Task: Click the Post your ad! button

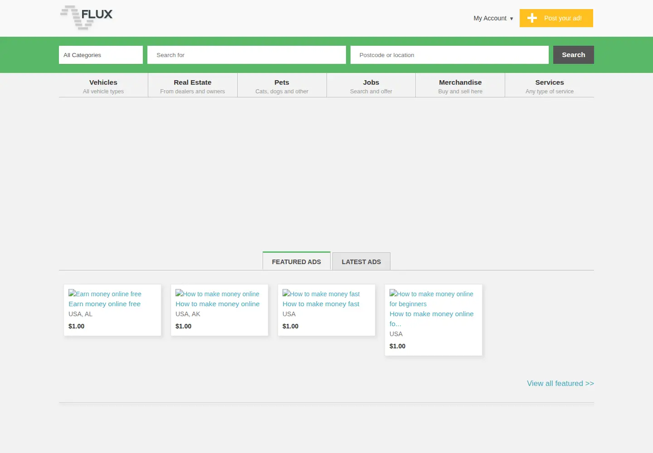Action: [556, 18]
